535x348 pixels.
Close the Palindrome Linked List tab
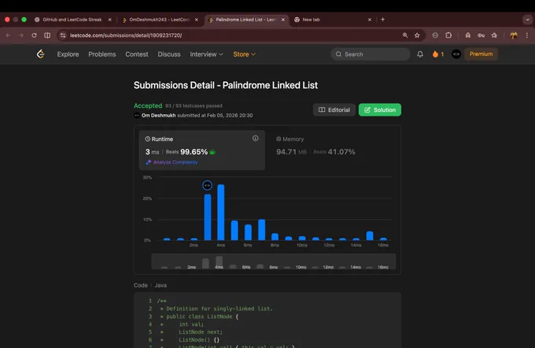[283, 20]
